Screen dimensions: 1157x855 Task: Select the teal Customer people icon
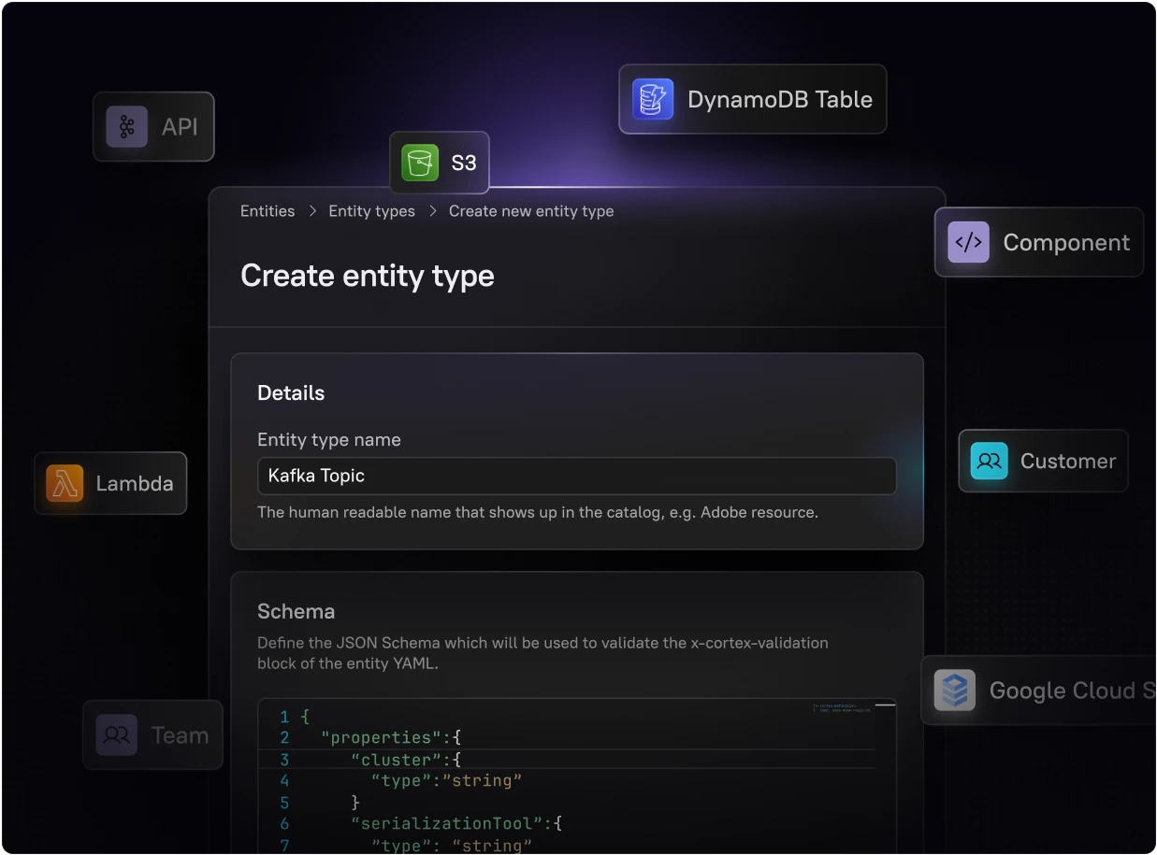tap(989, 461)
